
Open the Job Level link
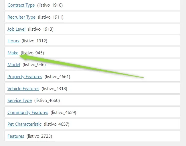pos(16,29)
